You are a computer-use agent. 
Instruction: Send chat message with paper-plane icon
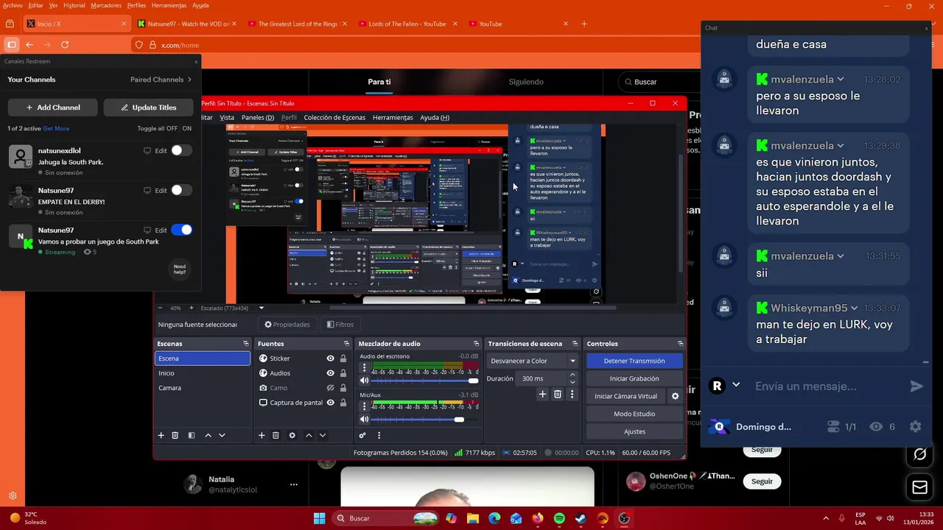[x=916, y=386]
